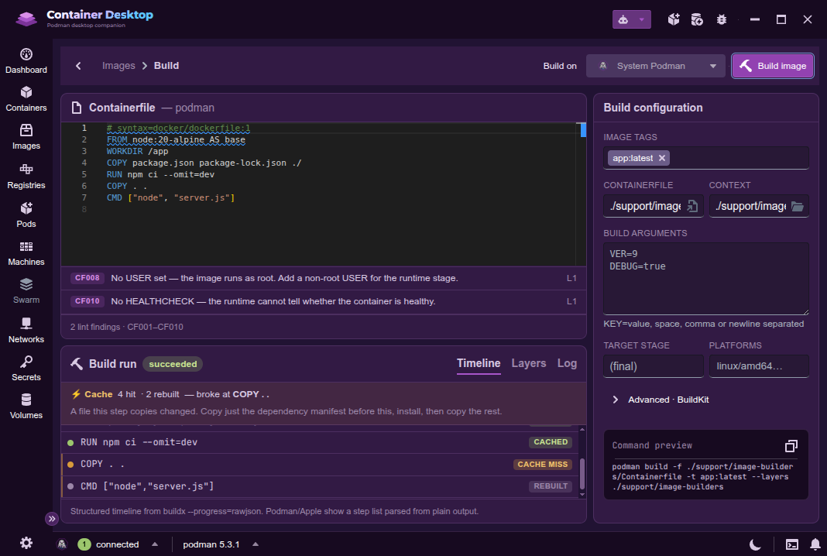
Task: Open the Volumes section
Action: tap(26, 407)
